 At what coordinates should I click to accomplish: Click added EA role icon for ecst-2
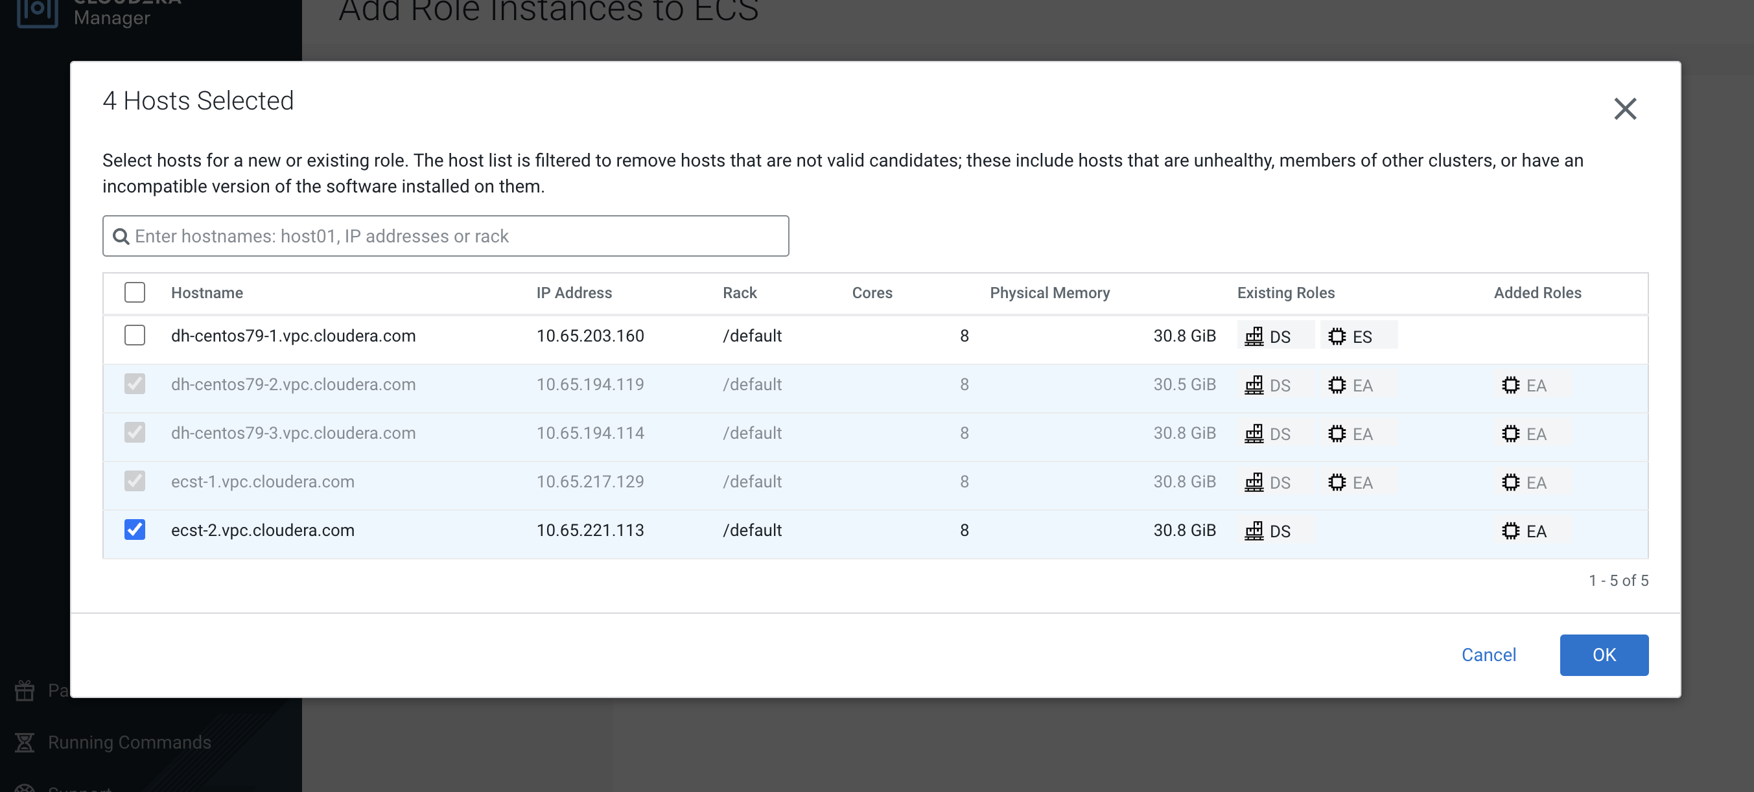pyautogui.click(x=1510, y=531)
